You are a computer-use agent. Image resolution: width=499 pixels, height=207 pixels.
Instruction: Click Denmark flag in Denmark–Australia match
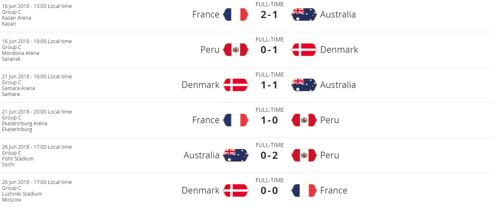tap(236, 85)
